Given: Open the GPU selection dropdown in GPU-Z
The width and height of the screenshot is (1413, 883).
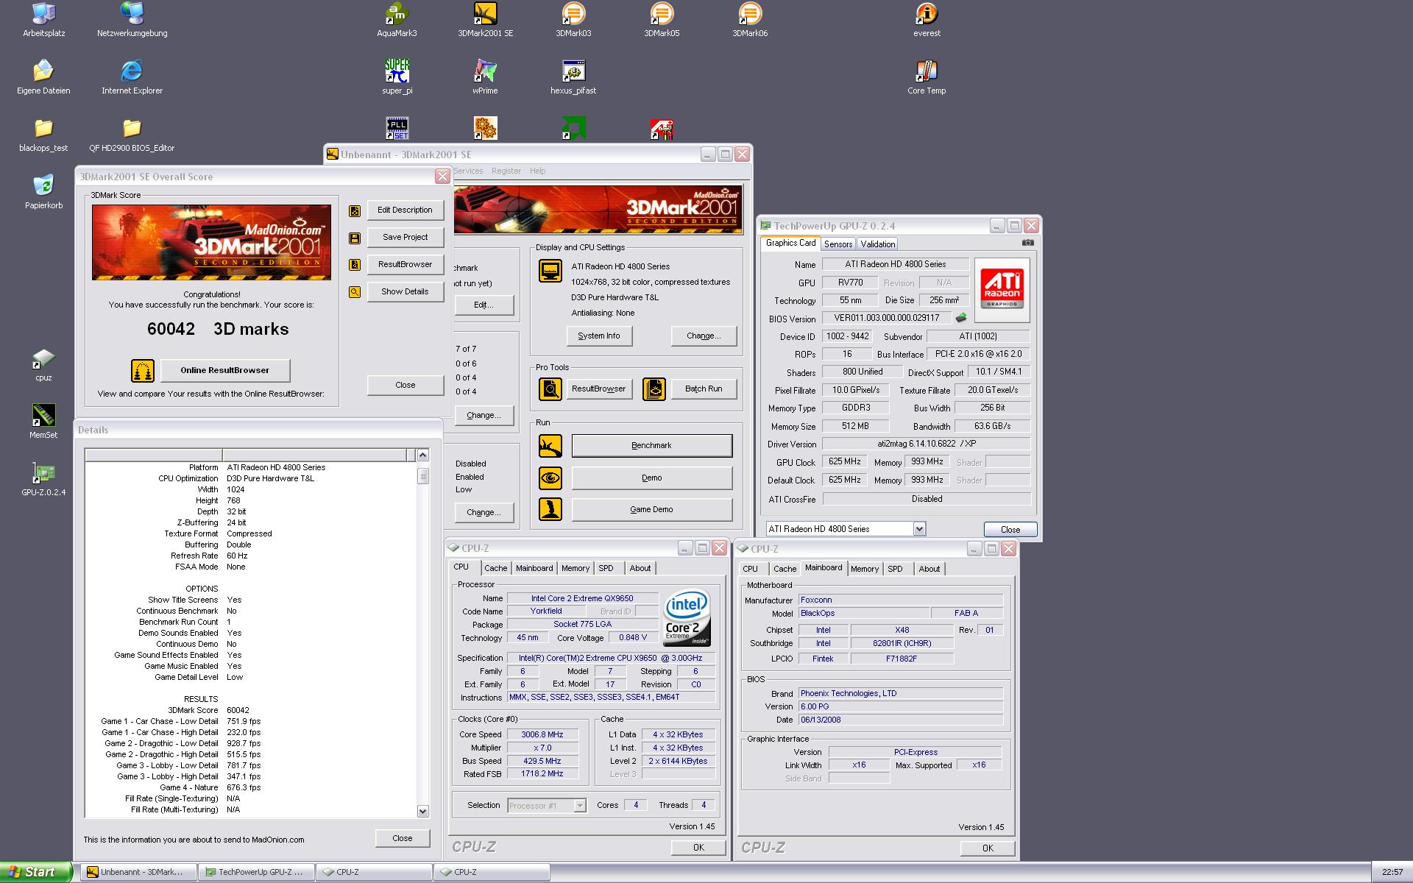Looking at the screenshot, I should click(x=919, y=528).
